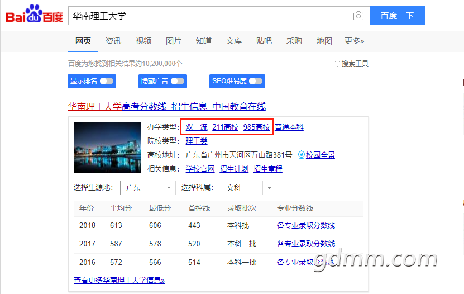Click the search tools filter icon
This screenshot has height=294, width=464.
(337, 63)
